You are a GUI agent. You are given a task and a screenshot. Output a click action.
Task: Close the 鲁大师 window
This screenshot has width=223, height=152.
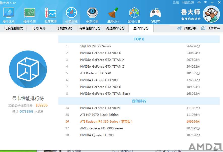(x=219, y=3)
